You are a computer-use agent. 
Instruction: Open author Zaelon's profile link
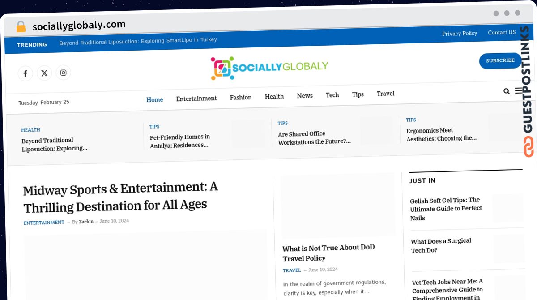tap(86, 222)
